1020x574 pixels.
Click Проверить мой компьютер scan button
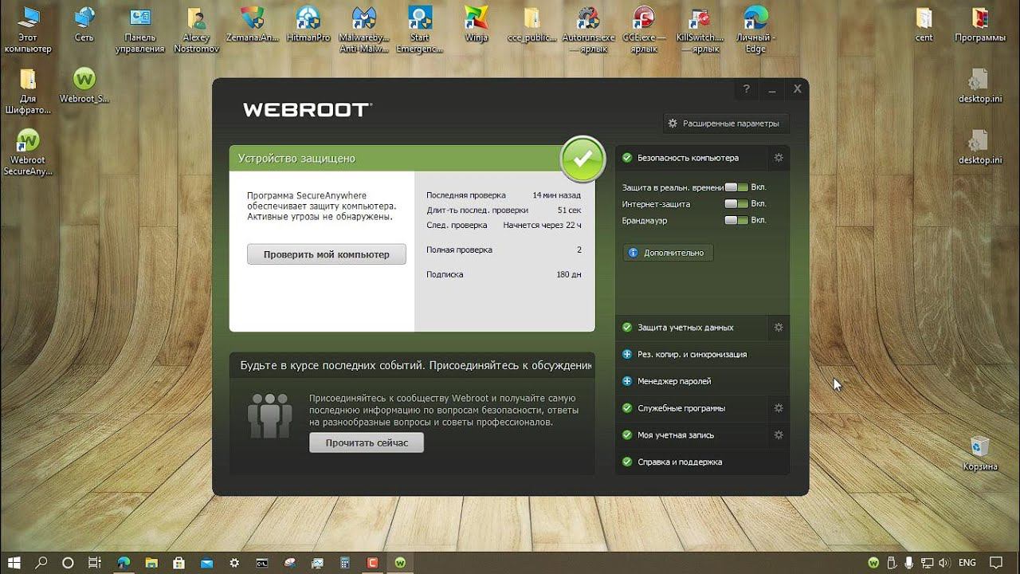[x=327, y=254]
